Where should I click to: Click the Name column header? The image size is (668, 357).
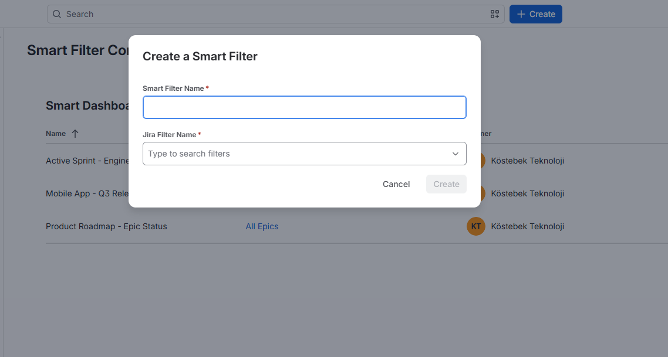[56, 134]
